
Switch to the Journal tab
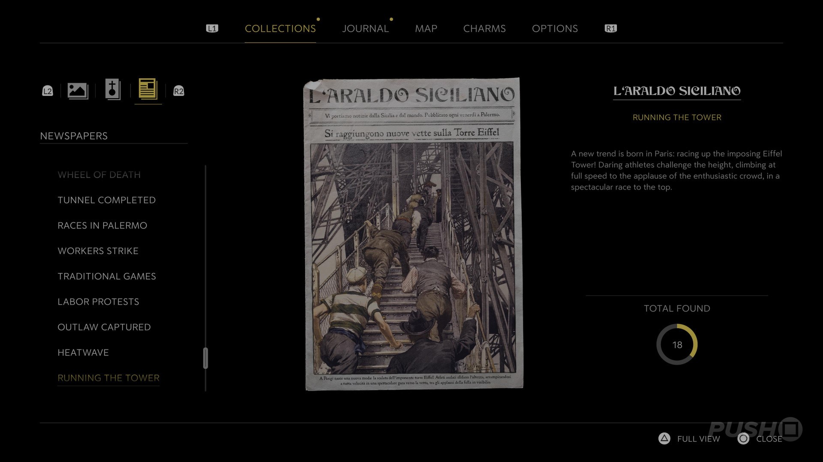click(x=365, y=29)
